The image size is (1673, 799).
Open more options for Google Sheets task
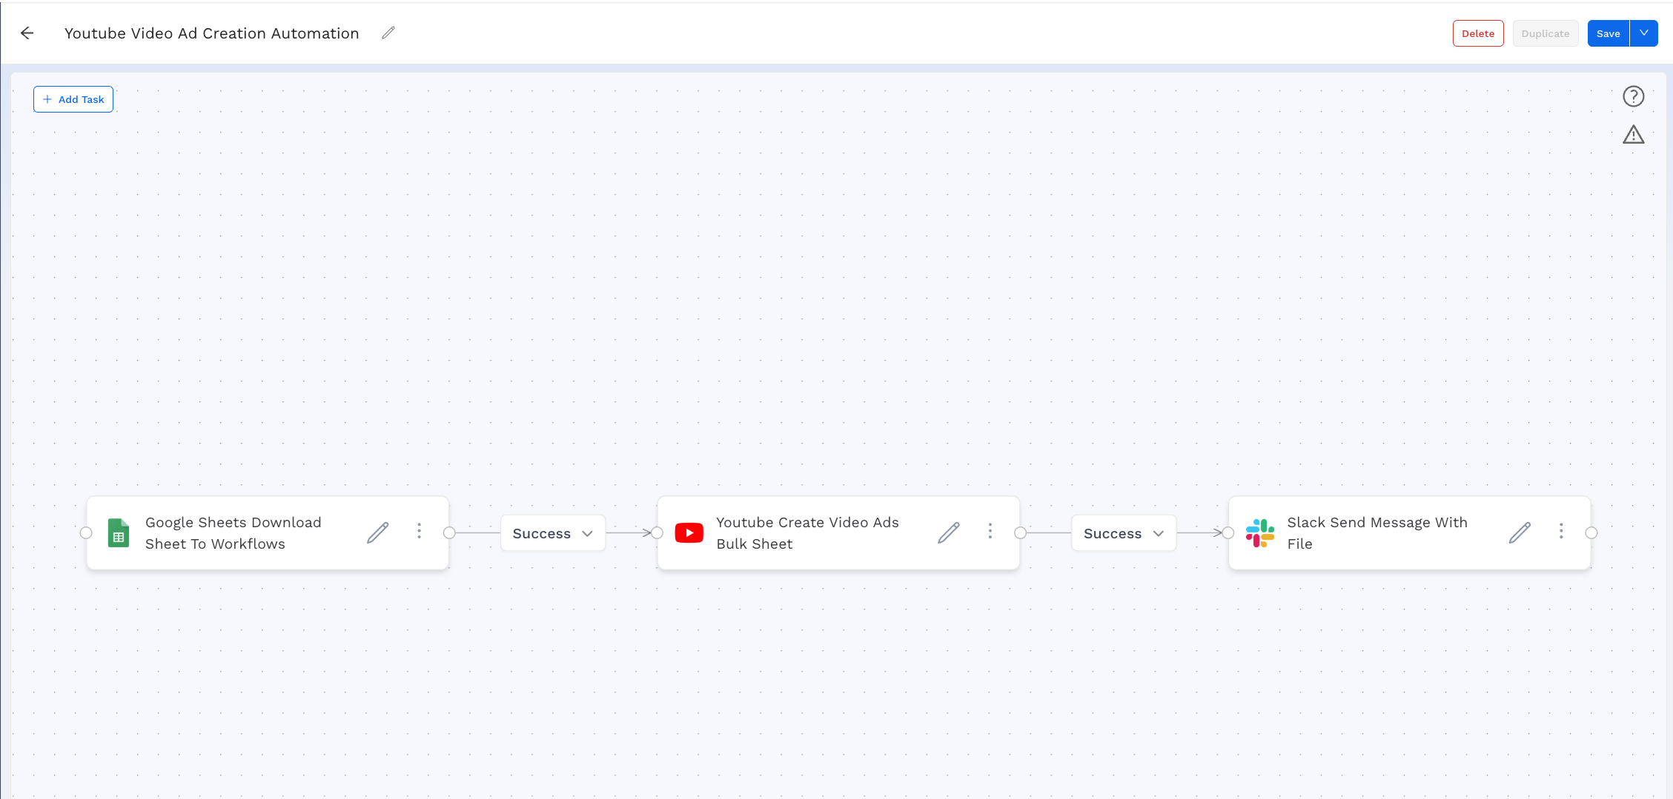[x=419, y=532]
